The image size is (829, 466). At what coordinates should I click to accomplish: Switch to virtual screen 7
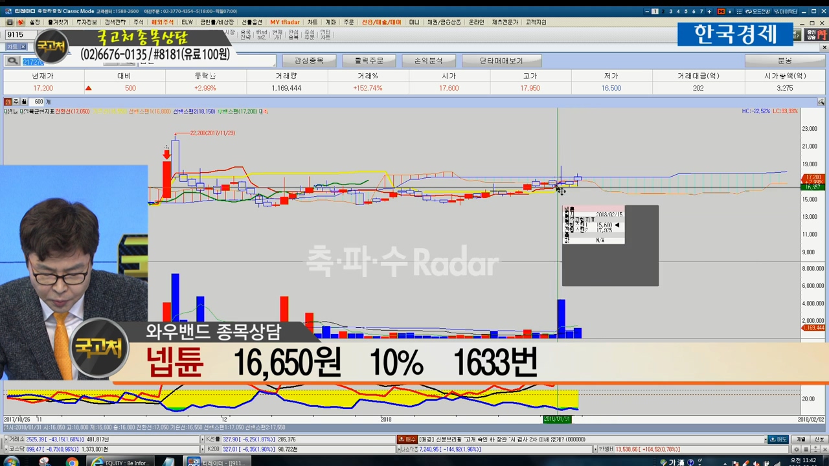click(x=701, y=12)
